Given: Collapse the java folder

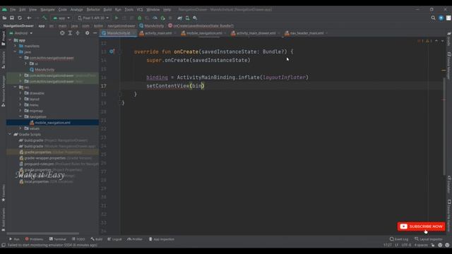Looking at the screenshot, I should (x=16, y=52).
